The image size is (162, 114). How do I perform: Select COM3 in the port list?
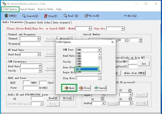click(87, 59)
